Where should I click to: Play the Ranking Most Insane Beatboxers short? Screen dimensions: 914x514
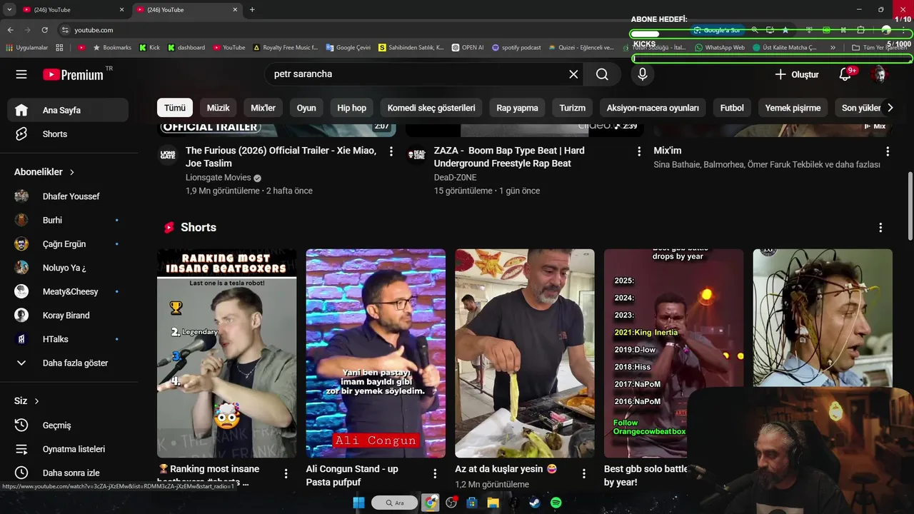coord(226,353)
